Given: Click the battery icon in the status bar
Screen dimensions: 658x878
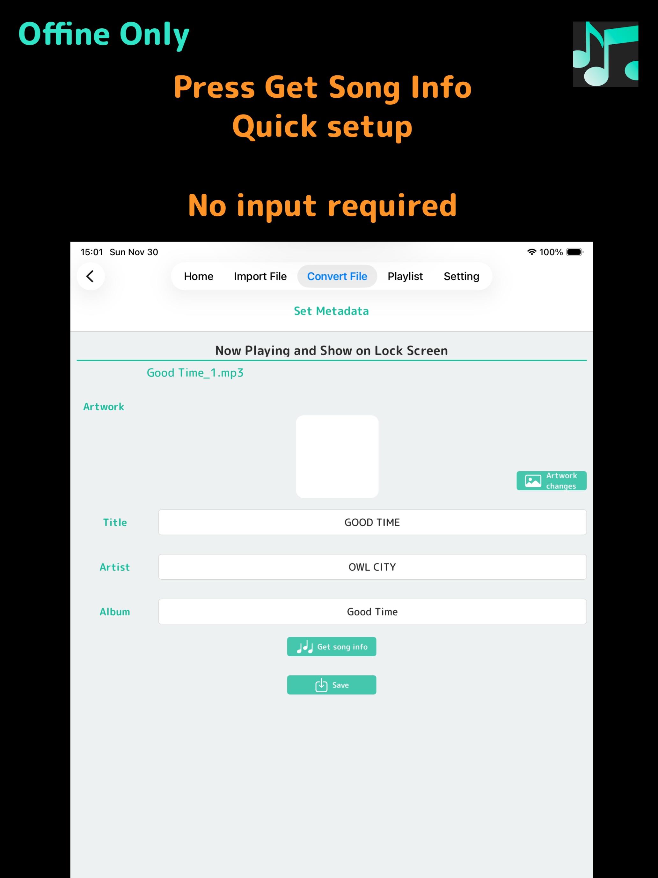Looking at the screenshot, I should (575, 252).
